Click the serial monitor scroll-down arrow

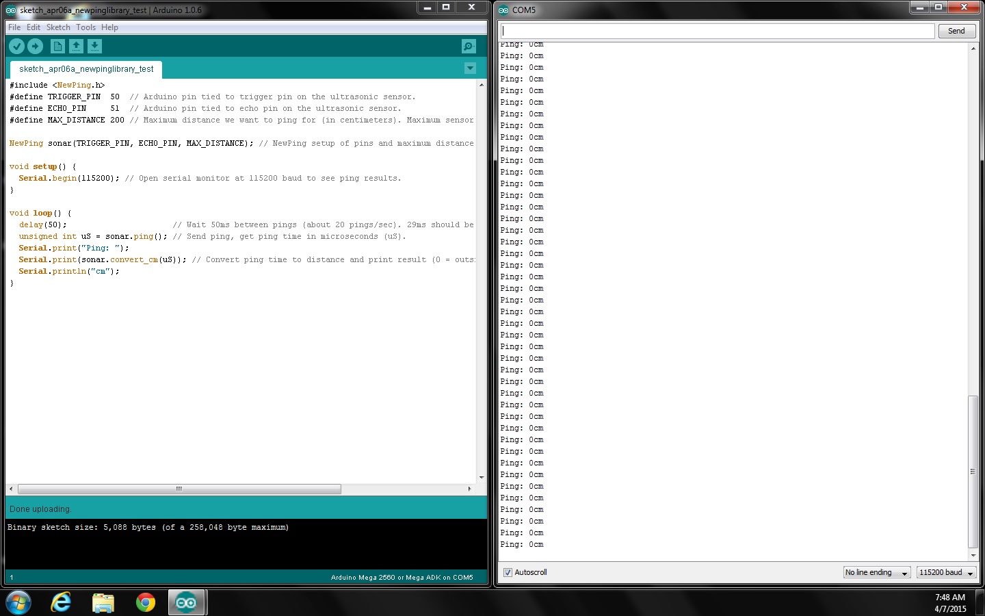click(973, 555)
